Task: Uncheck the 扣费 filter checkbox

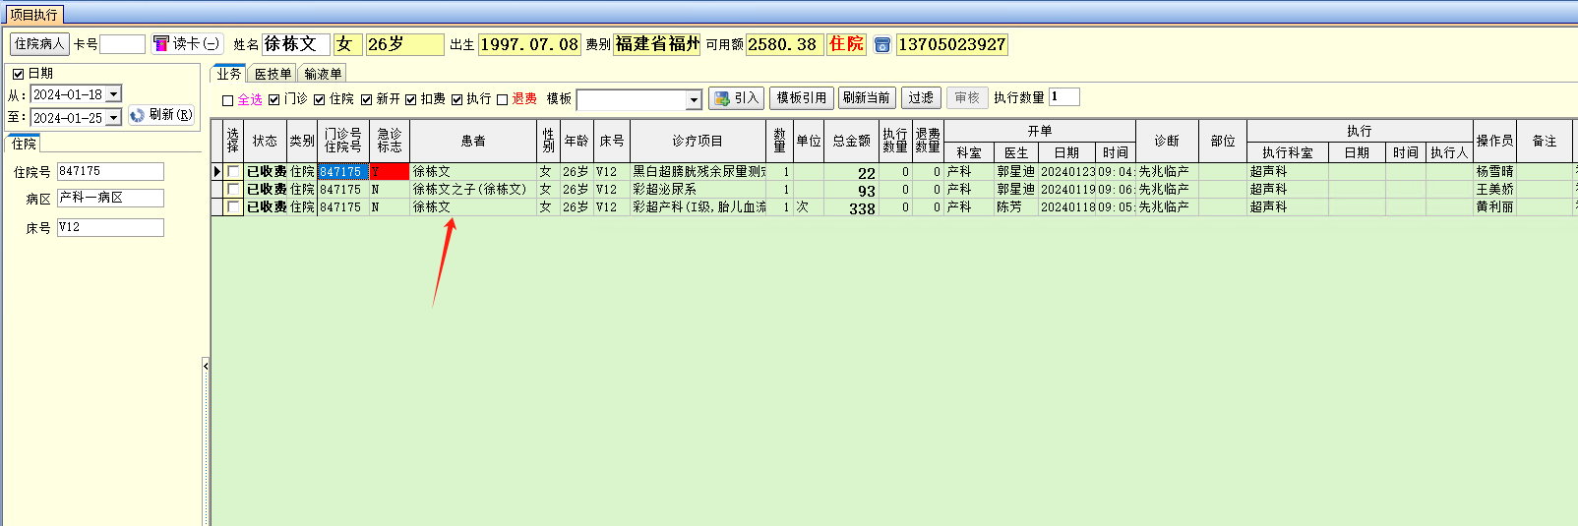Action: pyautogui.click(x=411, y=99)
